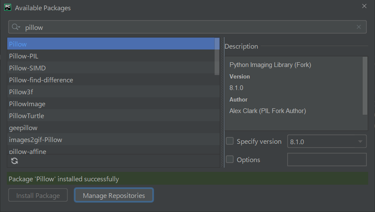375x212 pixels.
Task: Click the PyCharm logo in title bar
Action: [x=8, y=7]
